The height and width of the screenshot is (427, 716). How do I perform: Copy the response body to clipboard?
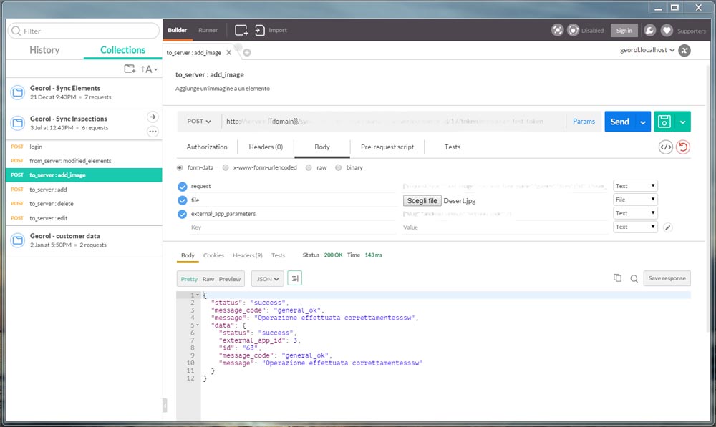(x=617, y=278)
